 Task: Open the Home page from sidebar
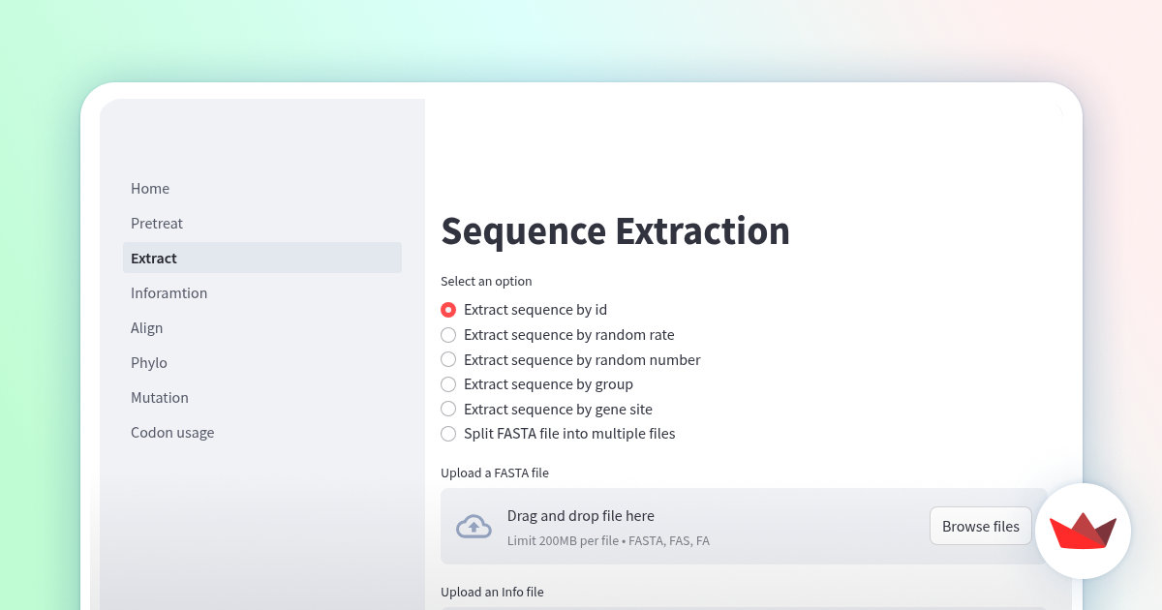coord(150,188)
